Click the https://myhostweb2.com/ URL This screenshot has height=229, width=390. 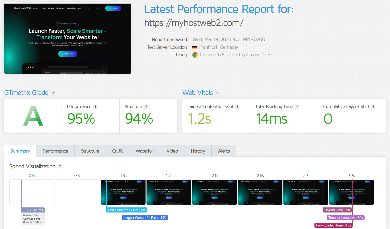pos(194,23)
